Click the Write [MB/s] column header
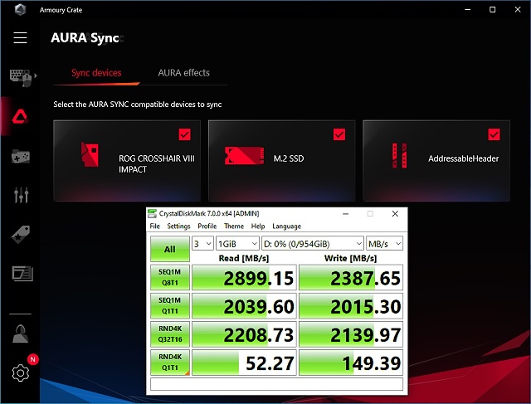Viewport: 531px width, 404px height. click(x=350, y=258)
